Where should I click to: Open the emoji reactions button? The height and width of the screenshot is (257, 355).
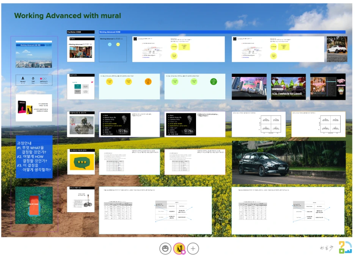tap(165, 249)
